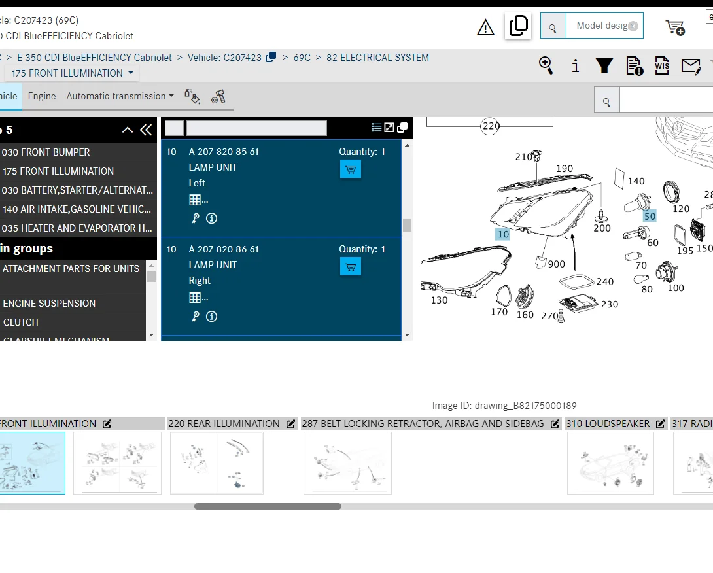Click key icon under Right LAMP UNIT
713x573 pixels.
pyautogui.click(x=196, y=316)
